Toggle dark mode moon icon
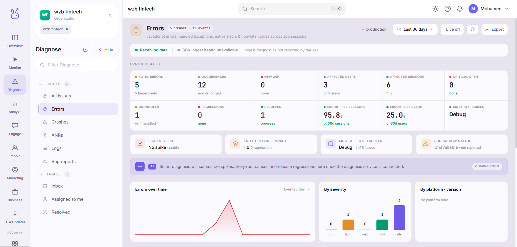 [x=85, y=50]
